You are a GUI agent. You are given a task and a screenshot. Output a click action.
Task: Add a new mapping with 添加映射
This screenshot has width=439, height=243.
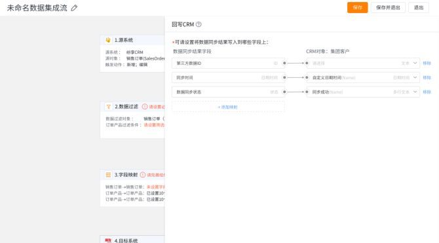(x=228, y=107)
